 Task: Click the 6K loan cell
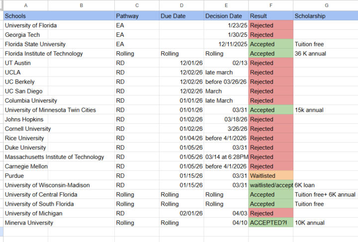coord(326,185)
